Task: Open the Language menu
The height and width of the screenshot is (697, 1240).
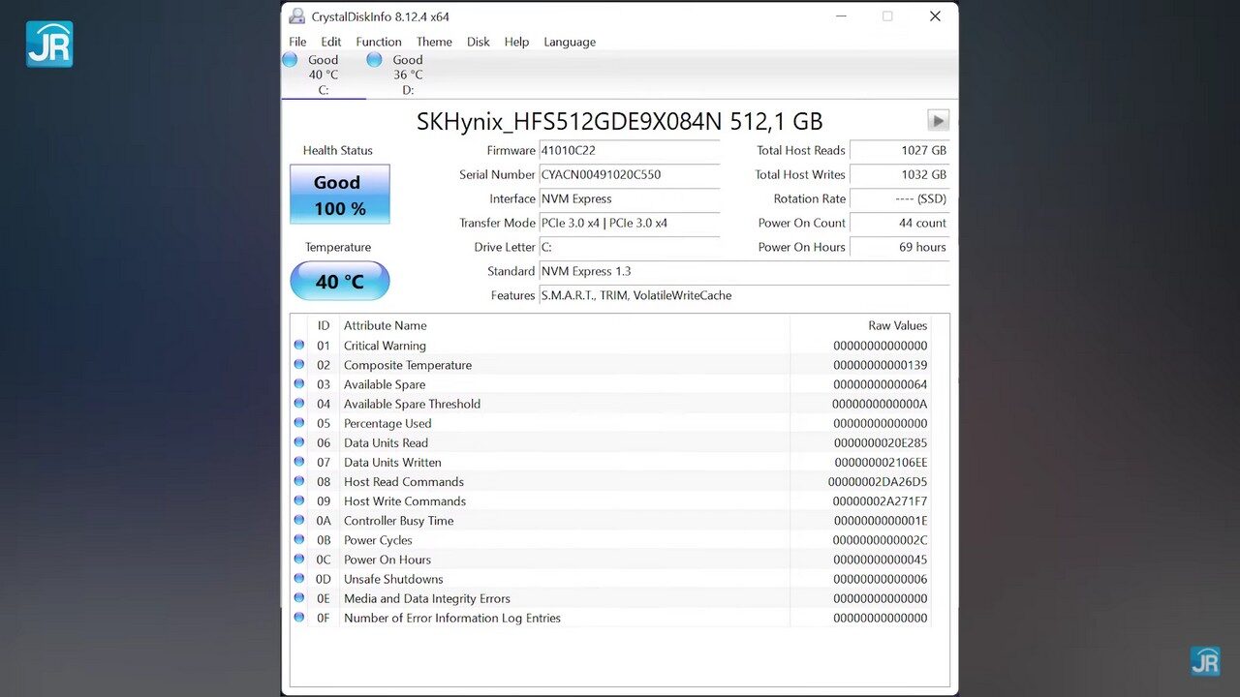Action: 570,42
